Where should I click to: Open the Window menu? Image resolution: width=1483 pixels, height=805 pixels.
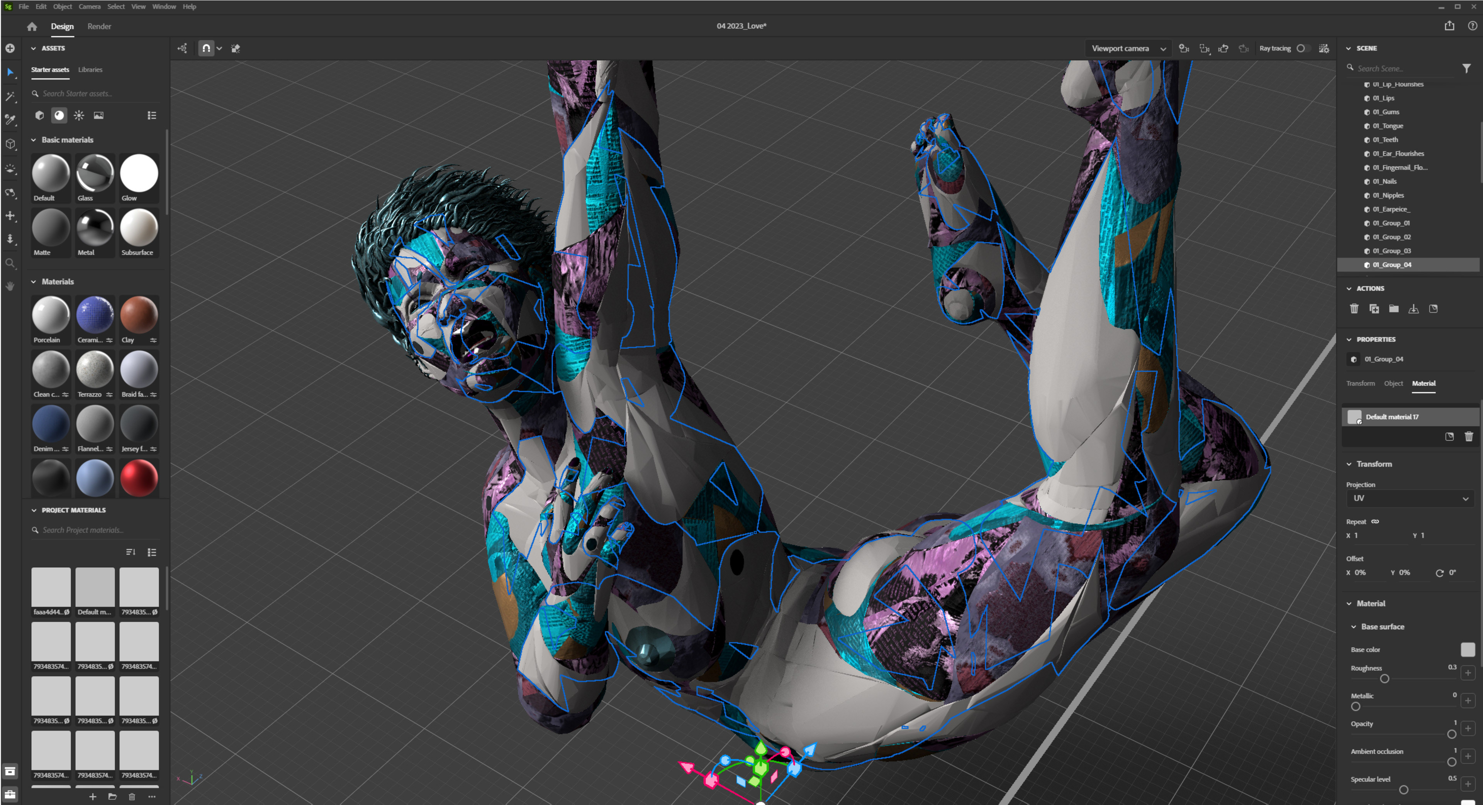(164, 6)
